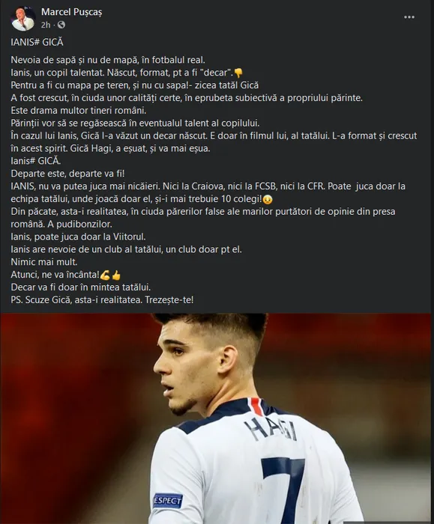Click the RESPECT badge on the sleeve
The image size is (434, 524).
[x=168, y=501]
